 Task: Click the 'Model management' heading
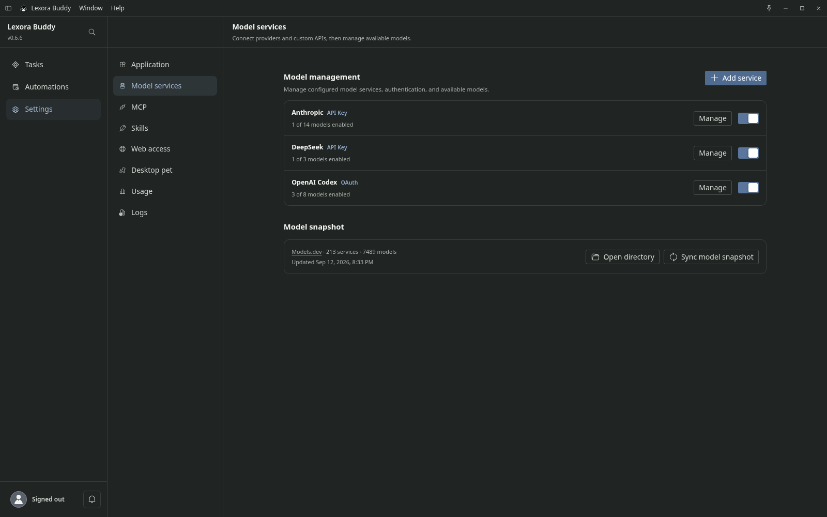[322, 77]
